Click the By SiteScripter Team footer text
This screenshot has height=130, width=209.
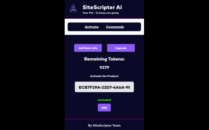[x=104, y=125]
